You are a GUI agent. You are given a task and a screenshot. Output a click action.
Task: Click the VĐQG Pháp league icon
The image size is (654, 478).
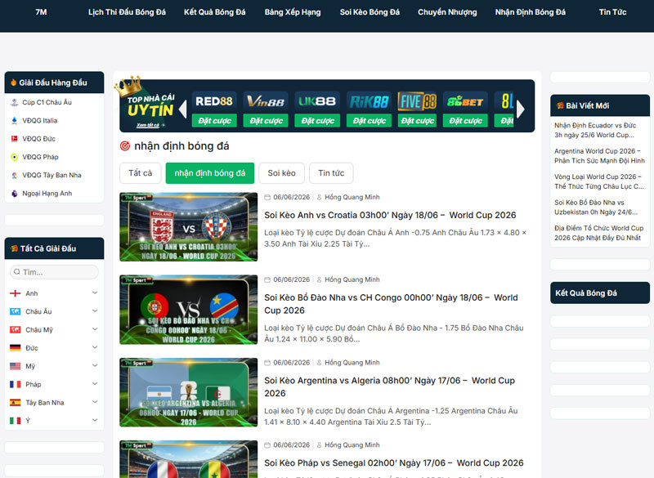pyautogui.click(x=14, y=157)
